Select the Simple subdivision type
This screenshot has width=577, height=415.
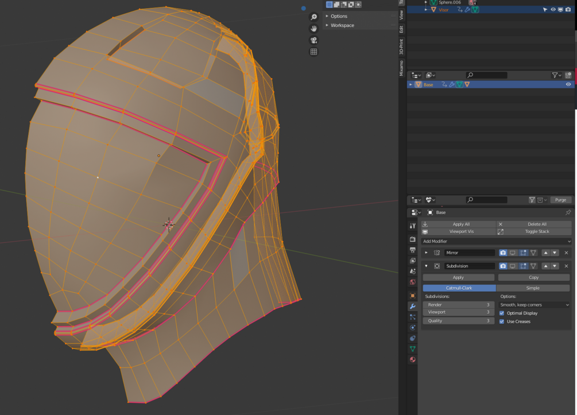(x=533, y=288)
